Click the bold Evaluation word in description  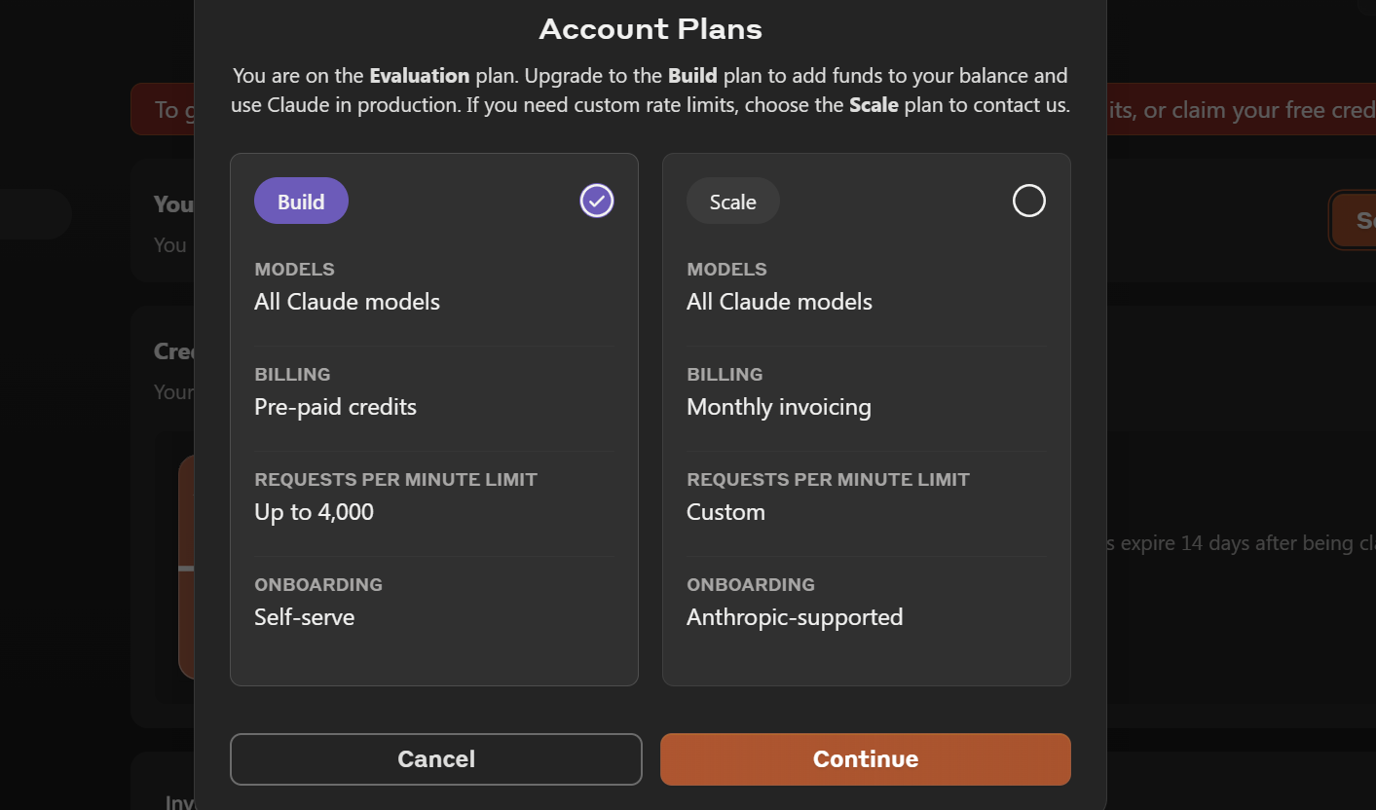pyautogui.click(x=420, y=75)
